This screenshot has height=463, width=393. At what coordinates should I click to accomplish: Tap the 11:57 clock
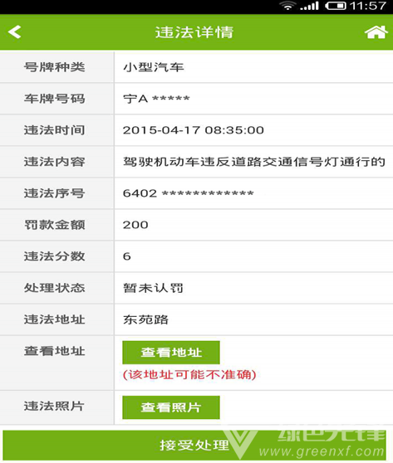coord(368,6)
